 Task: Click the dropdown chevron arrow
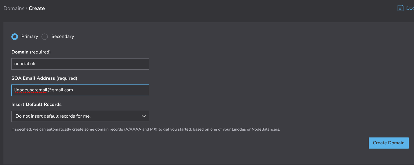tap(144, 116)
